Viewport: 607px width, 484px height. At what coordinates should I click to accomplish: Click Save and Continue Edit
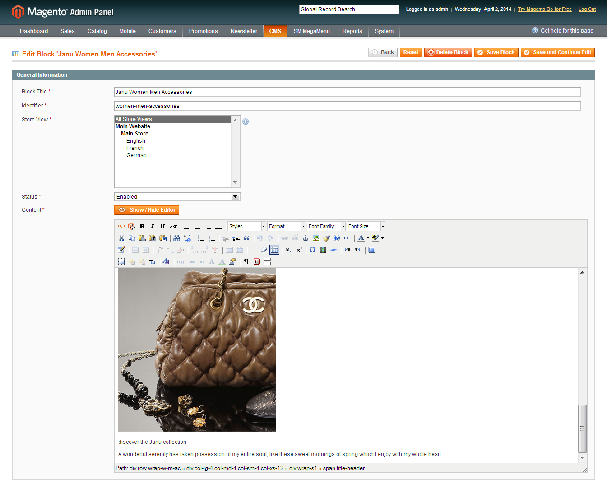coord(558,52)
